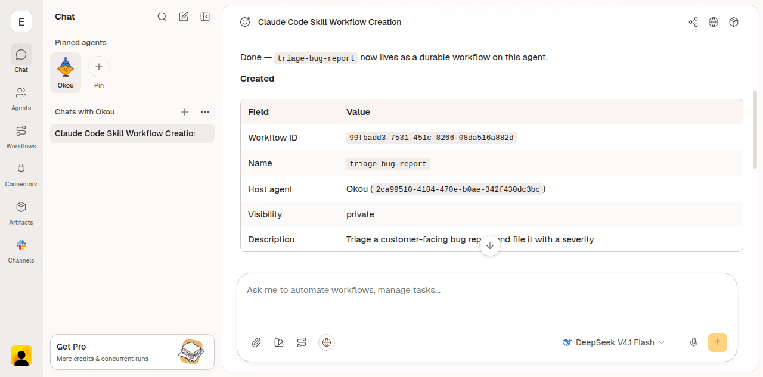Click the inline triage-bug-report code in message
Screen dimensions: 763x377
tap(316, 58)
